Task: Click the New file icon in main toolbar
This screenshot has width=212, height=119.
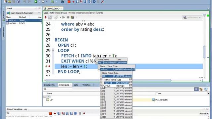Action: [5, 2]
